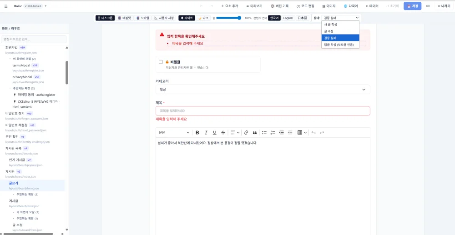This screenshot has height=235, width=455.
Task: Click the 나가기 exit button
Action: 444,6
